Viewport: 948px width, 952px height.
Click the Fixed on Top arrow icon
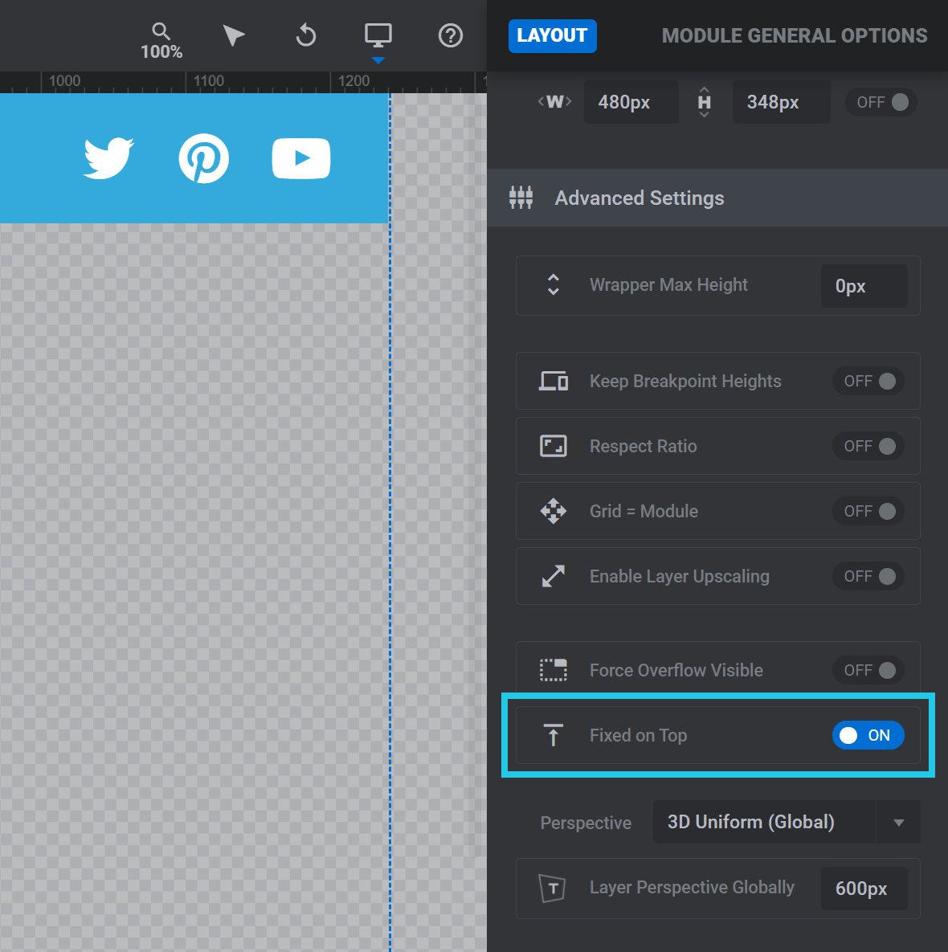tap(554, 735)
